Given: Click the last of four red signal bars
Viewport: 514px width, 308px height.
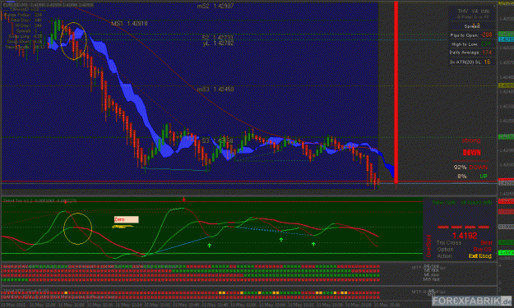Looking at the screenshot, I should coord(484,227).
